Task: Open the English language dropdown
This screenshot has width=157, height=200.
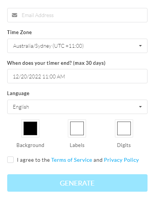Action: (x=77, y=107)
